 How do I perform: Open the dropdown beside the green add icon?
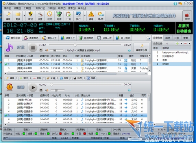181,44
